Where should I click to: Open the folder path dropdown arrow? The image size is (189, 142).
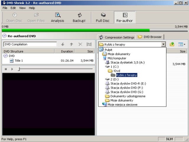click(163, 44)
